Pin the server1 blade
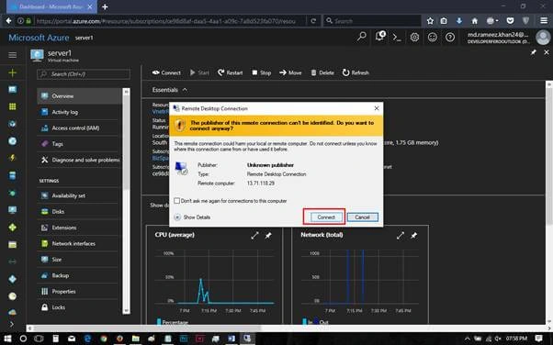This screenshot has width=553, height=345. click(x=533, y=52)
